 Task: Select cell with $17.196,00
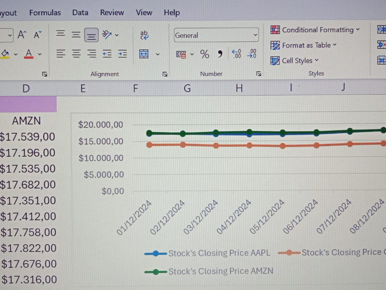click(27, 153)
